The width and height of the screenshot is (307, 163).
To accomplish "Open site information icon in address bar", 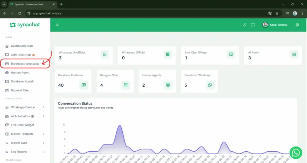I will (29, 13).
